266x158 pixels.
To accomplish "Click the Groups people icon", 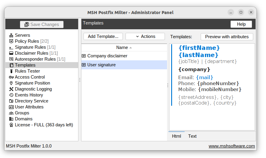I will [x=11, y=113].
